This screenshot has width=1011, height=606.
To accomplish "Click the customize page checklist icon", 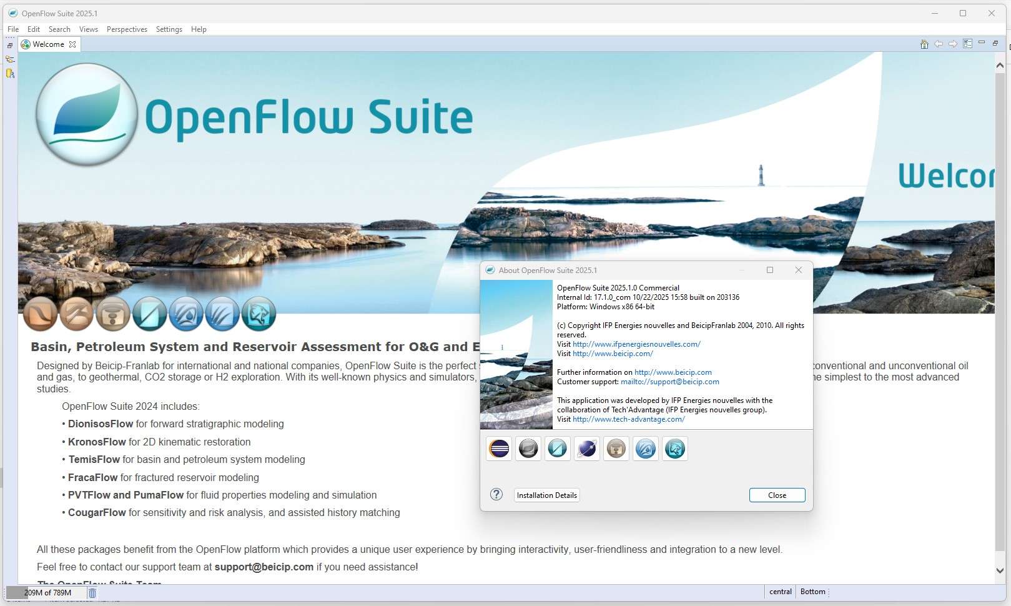I will [967, 44].
